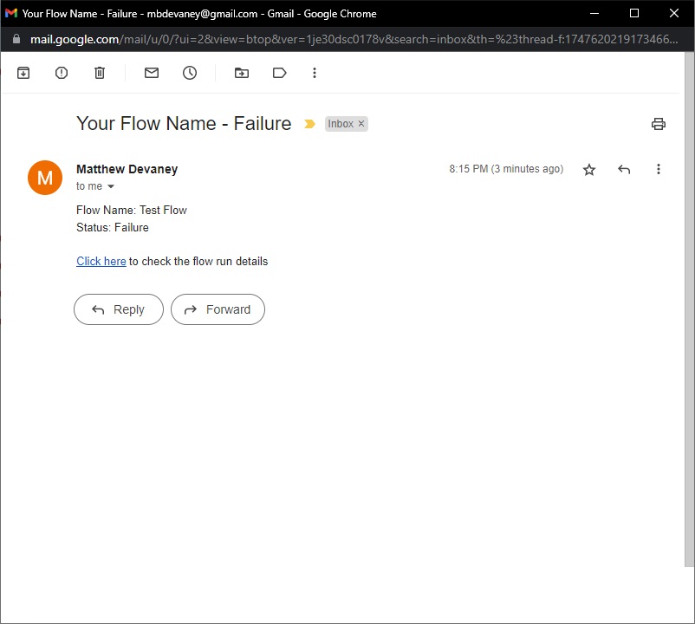Mark the message as unread
695x624 pixels.
coord(151,73)
